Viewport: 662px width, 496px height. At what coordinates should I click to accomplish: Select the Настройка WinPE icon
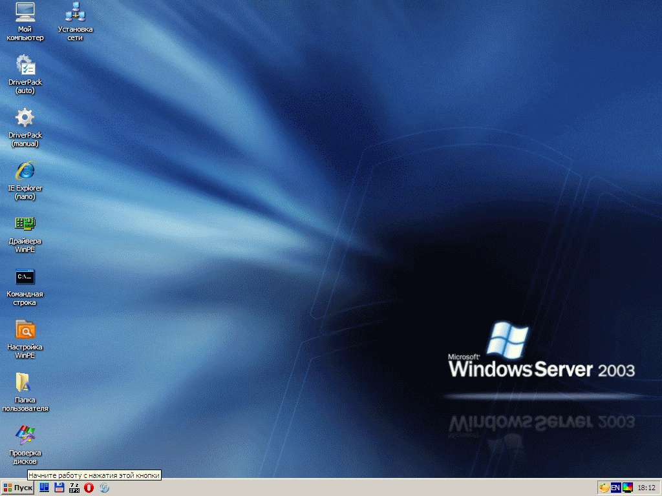point(25,340)
